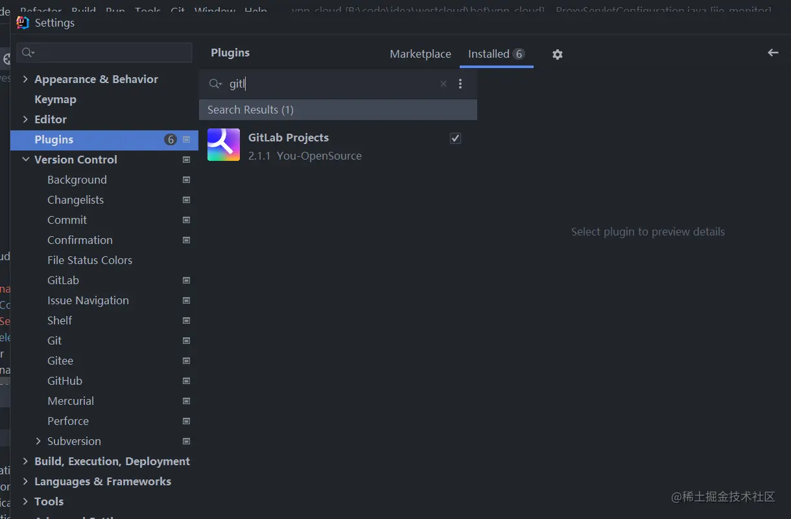The width and height of the screenshot is (791, 519).
Task: Select the Installed plugins count badge
Action: point(517,54)
